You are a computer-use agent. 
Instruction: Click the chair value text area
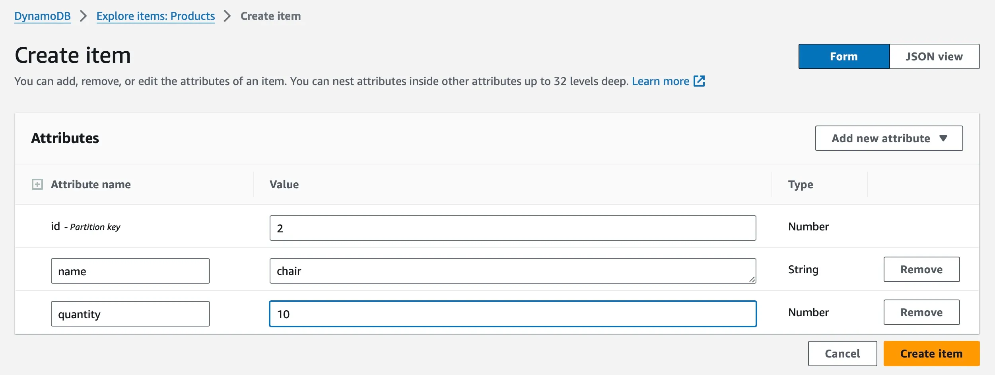[512, 271]
